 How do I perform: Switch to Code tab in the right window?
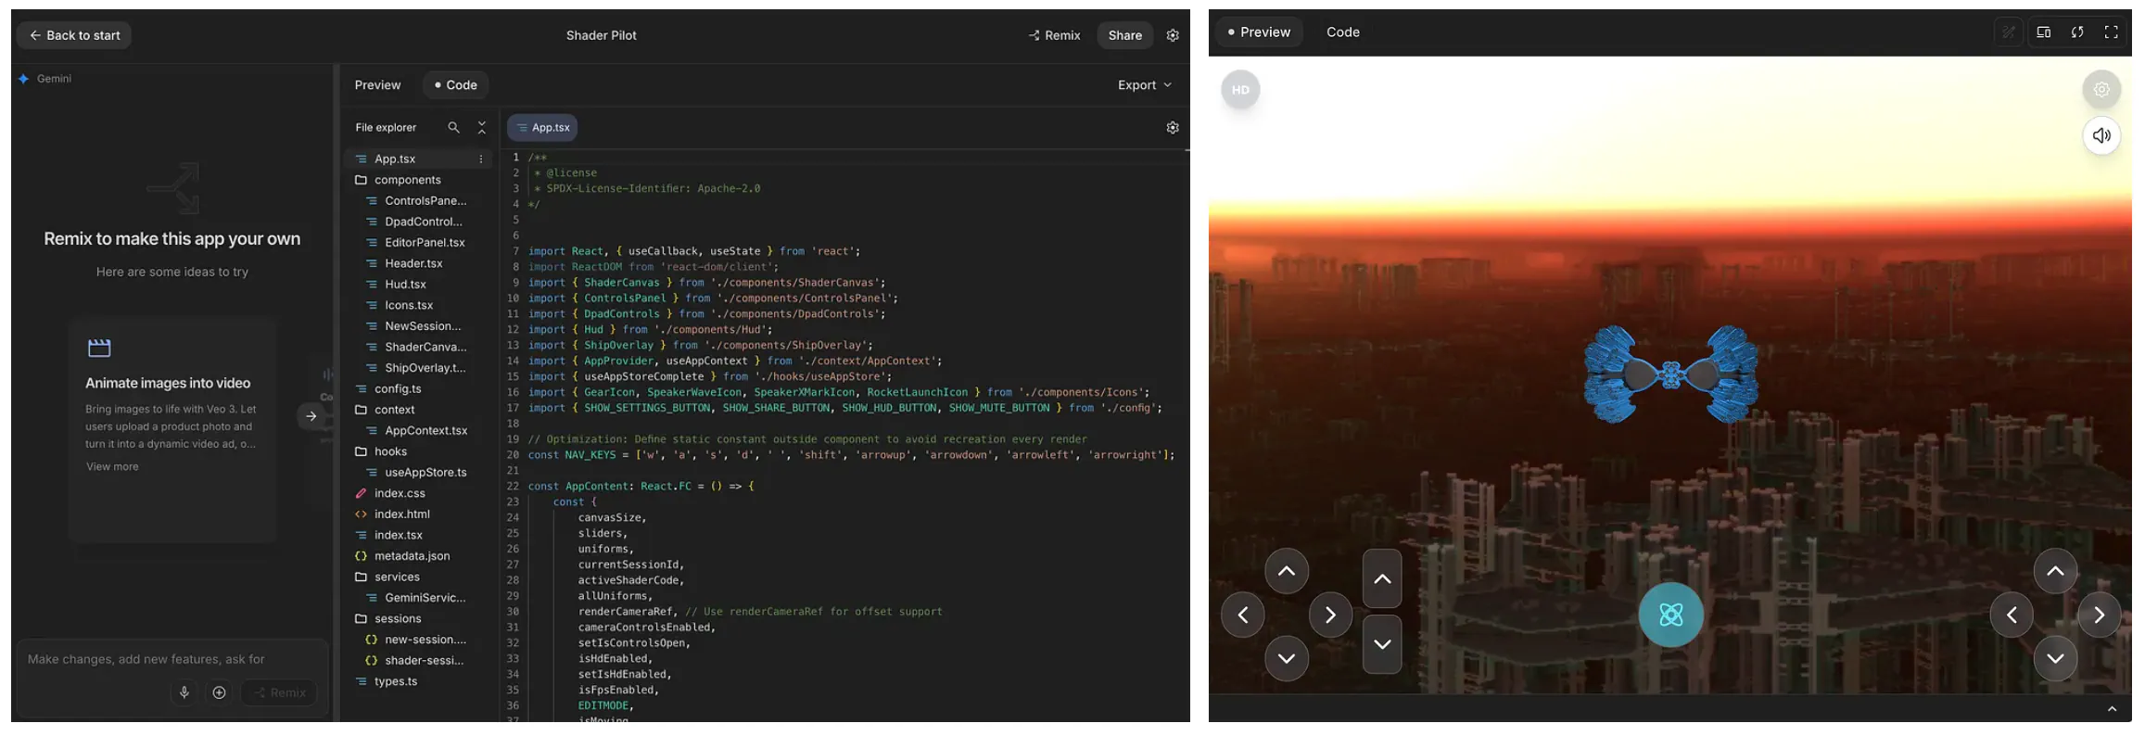(1342, 32)
